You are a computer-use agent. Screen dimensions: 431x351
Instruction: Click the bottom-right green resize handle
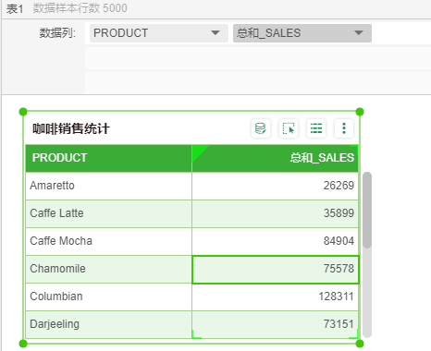(x=360, y=344)
